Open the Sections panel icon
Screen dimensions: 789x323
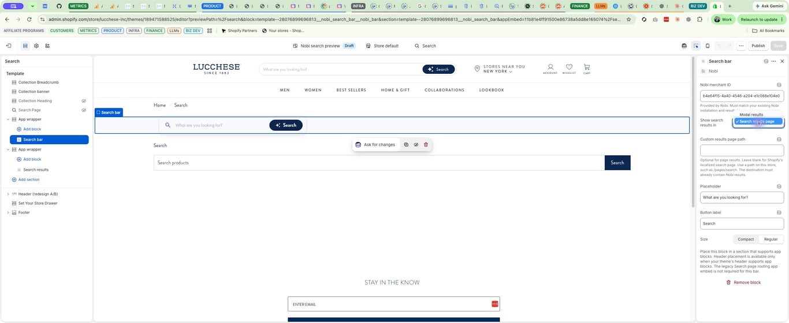(25, 46)
